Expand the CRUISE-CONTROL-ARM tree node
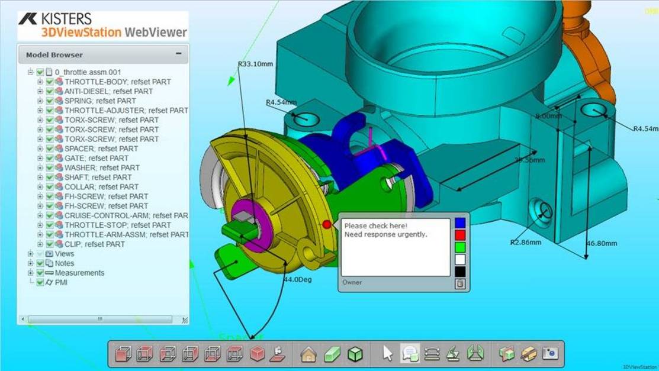 coord(40,215)
